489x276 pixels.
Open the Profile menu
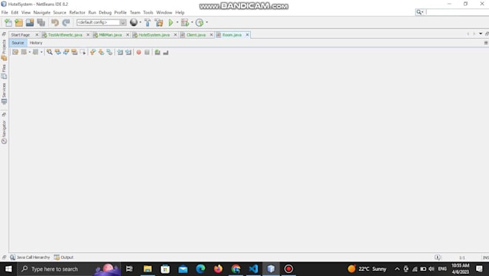pos(120,12)
